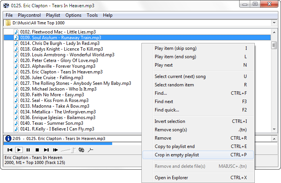Open the Playlist menu
The width and height of the screenshot is (281, 183).
[x=53, y=15]
